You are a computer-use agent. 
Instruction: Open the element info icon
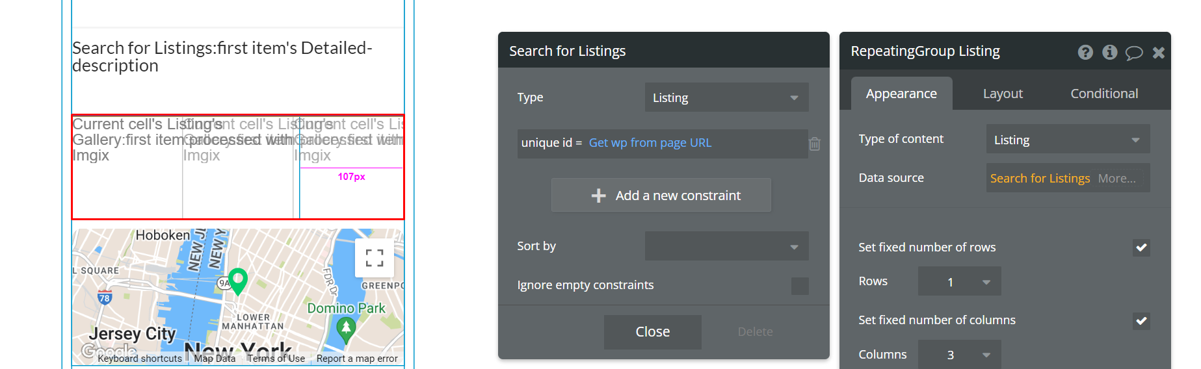coord(1110,52)
